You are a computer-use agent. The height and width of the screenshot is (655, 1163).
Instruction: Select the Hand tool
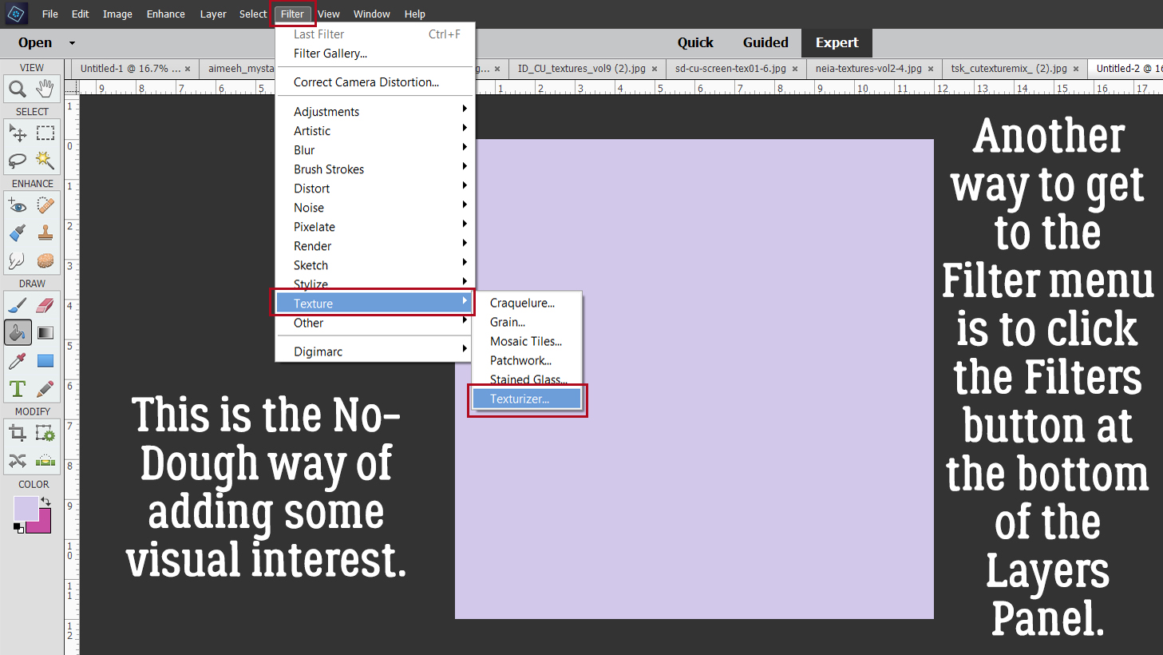pyautogui.click(x=45, y=88)
